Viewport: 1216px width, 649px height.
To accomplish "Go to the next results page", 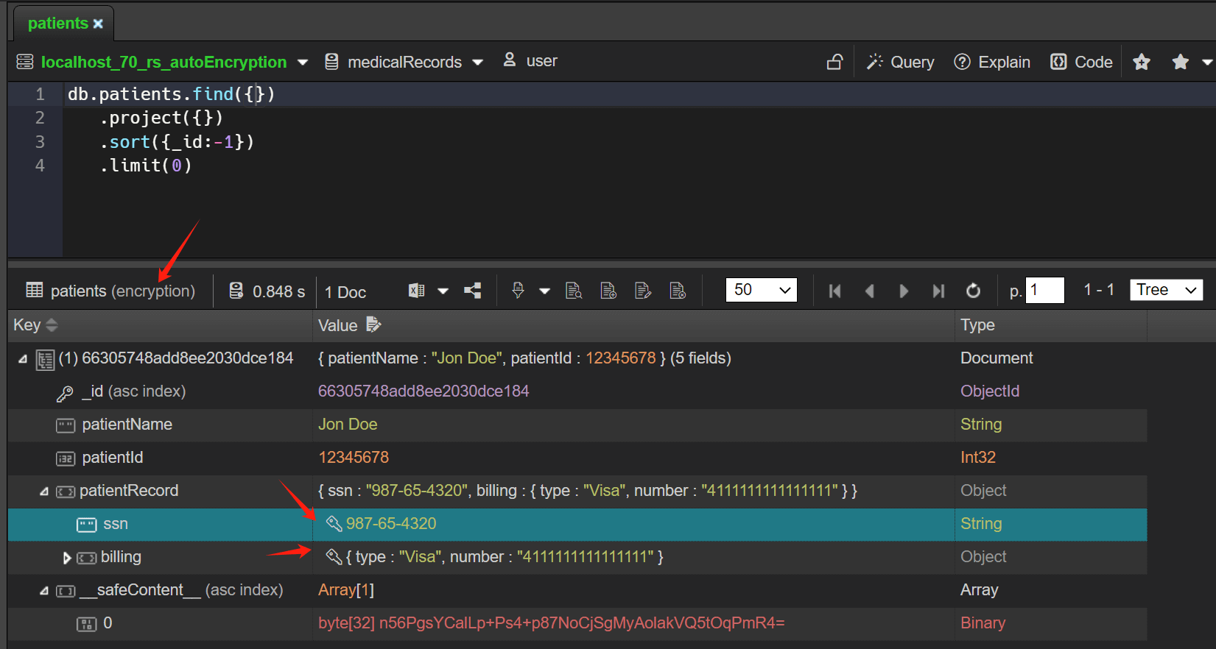I will 904,291.
